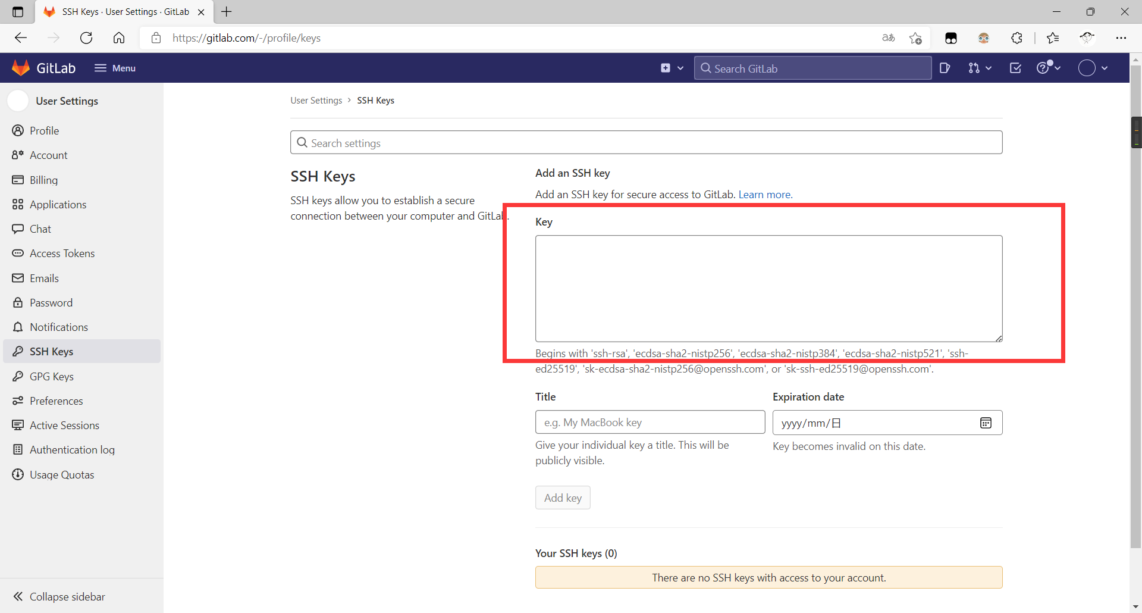Click the browser back arrow
The width and height of the screenshot is (1142, 613).
tap(21, 38)
